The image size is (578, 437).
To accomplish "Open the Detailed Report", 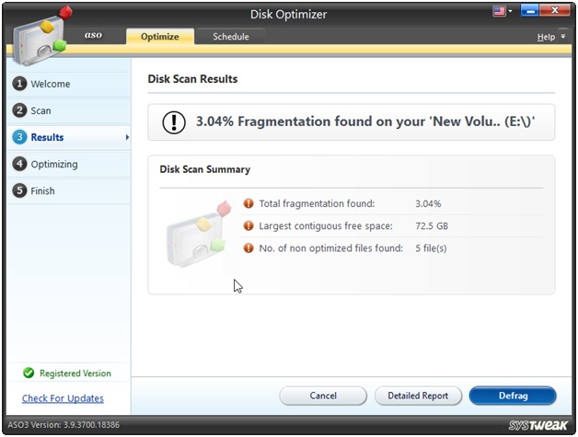I will (418, 396).
